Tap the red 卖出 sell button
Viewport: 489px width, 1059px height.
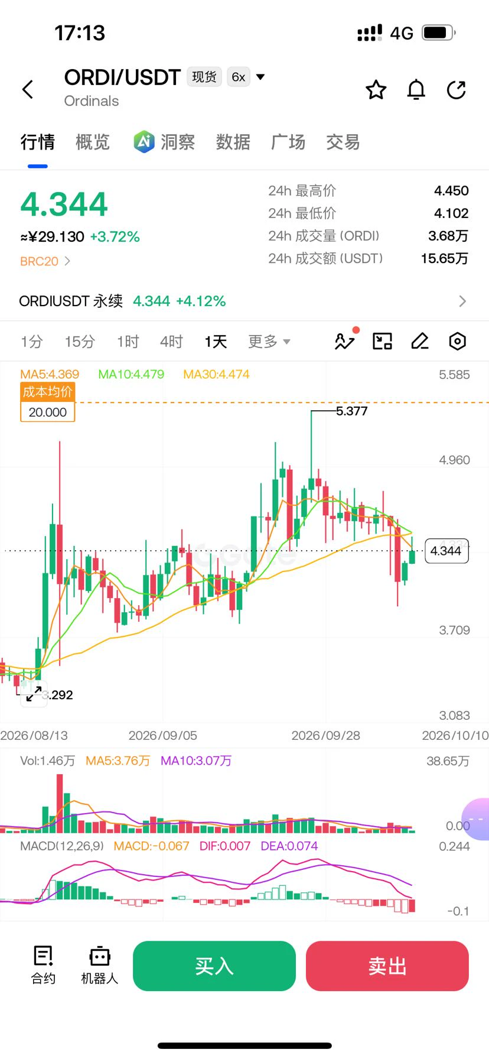[x=387, y=966]
